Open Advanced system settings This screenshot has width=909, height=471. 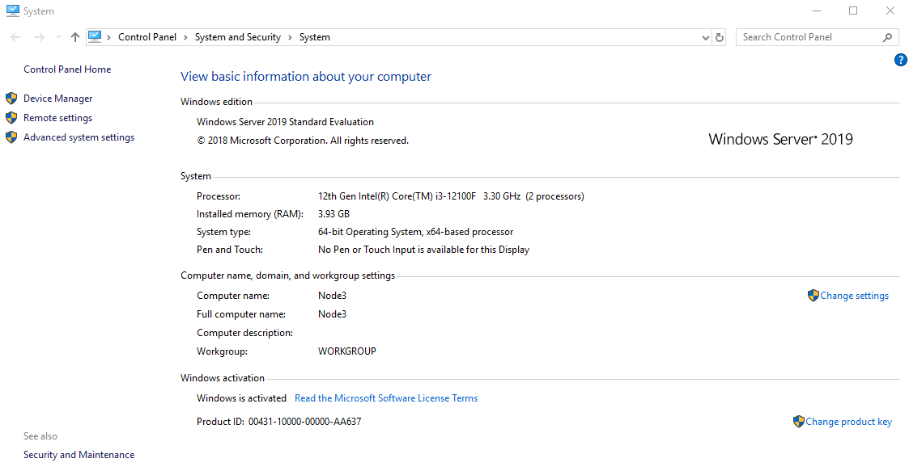point(79,137)
